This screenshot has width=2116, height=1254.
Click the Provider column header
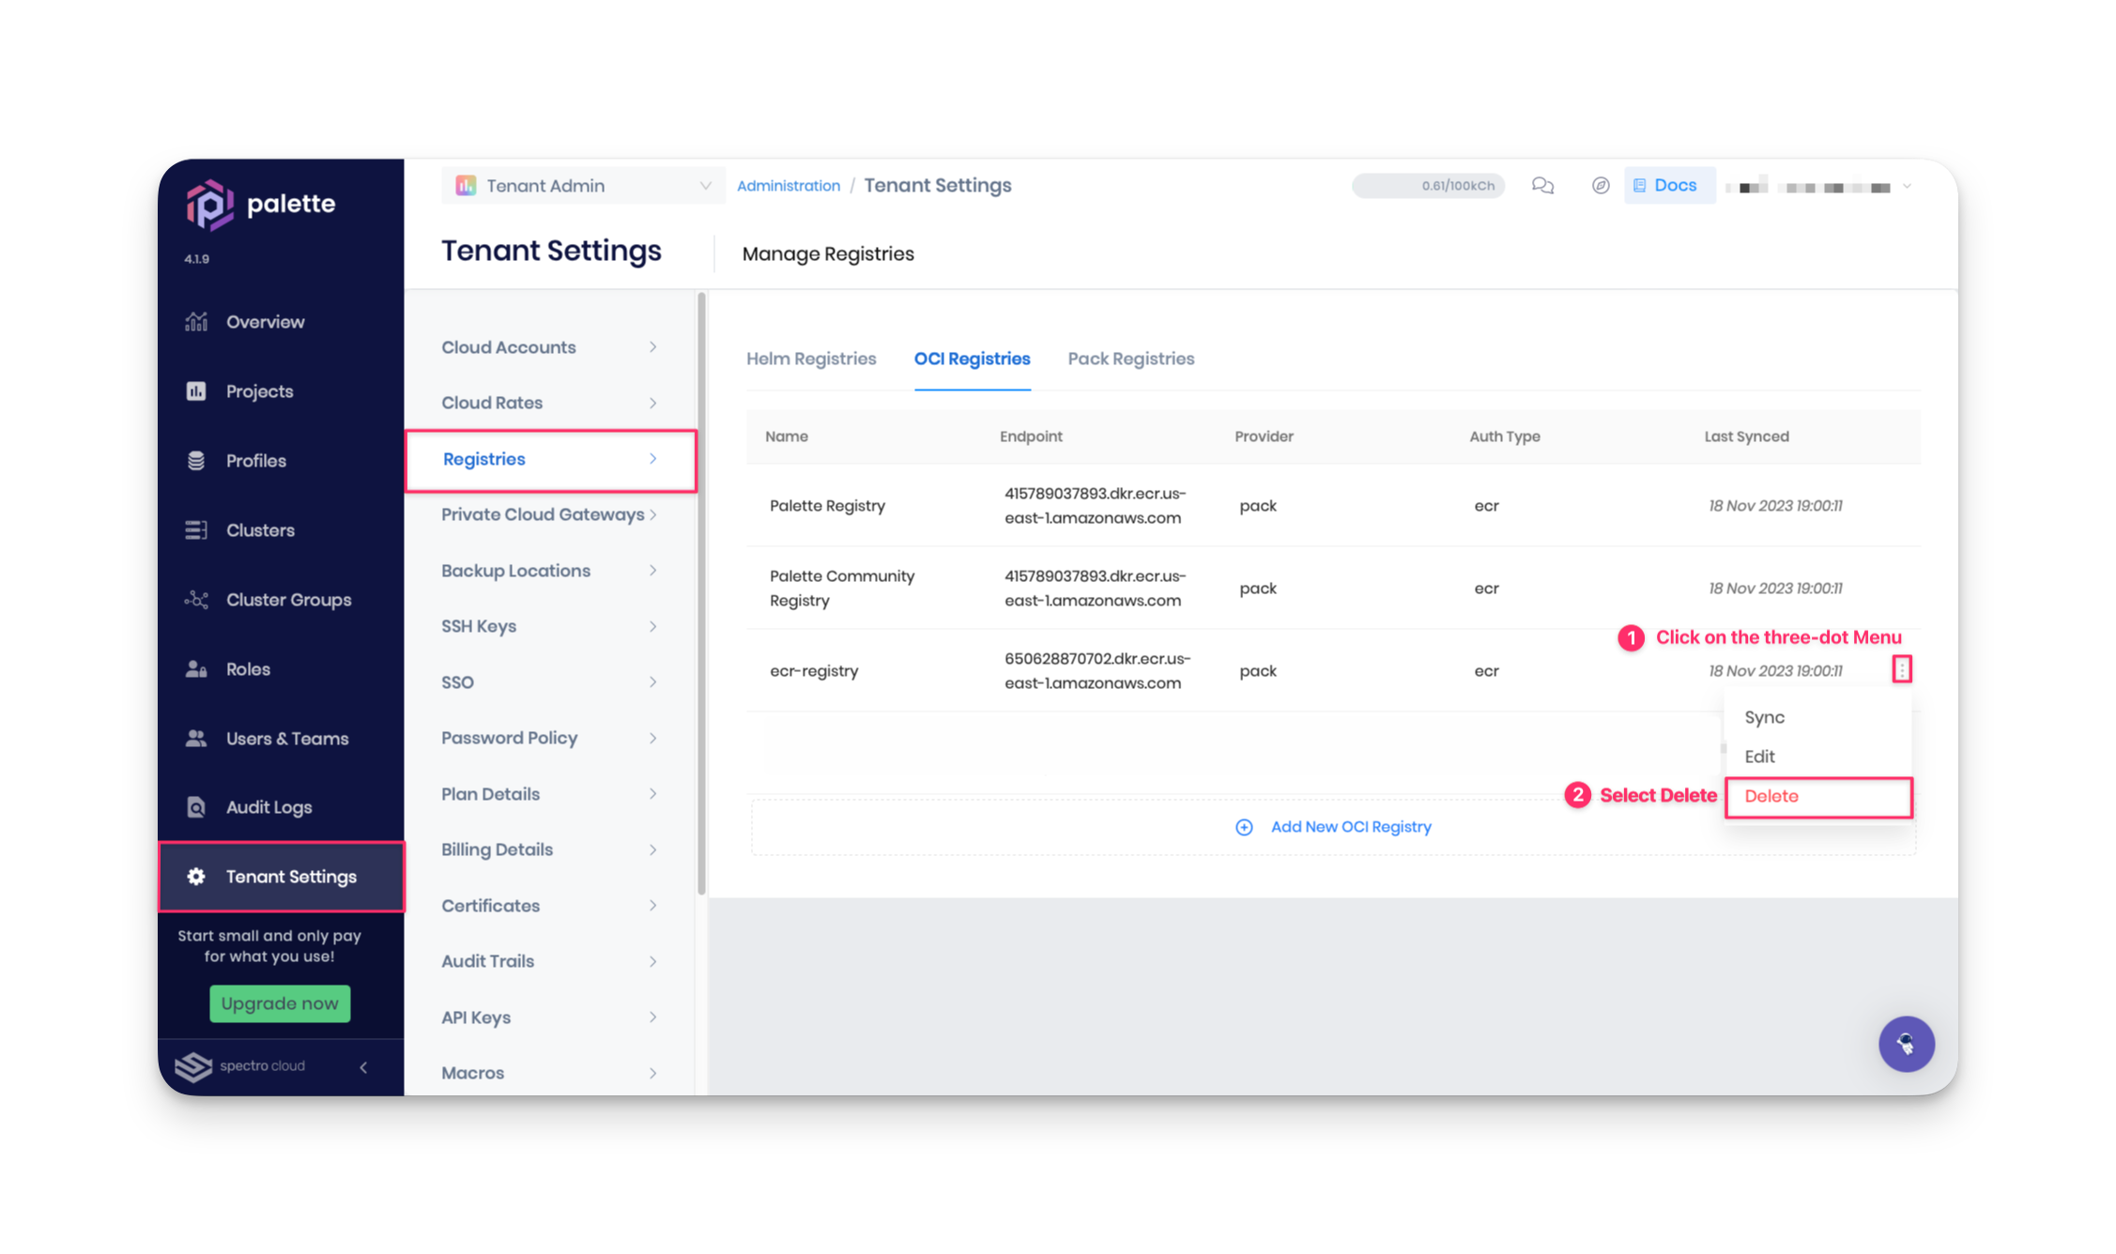tap(1264, 436)
